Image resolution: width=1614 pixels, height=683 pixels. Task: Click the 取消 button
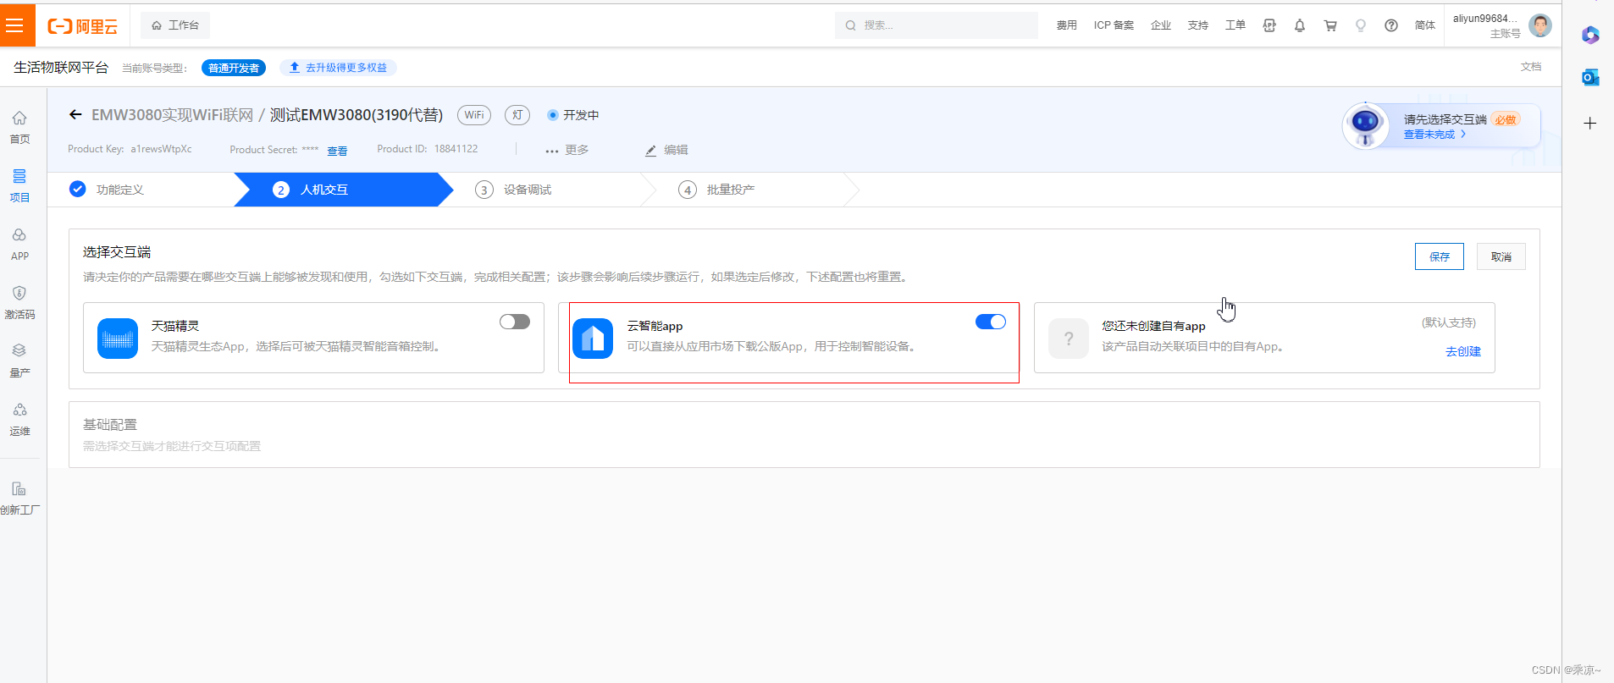pos(1501,256)
